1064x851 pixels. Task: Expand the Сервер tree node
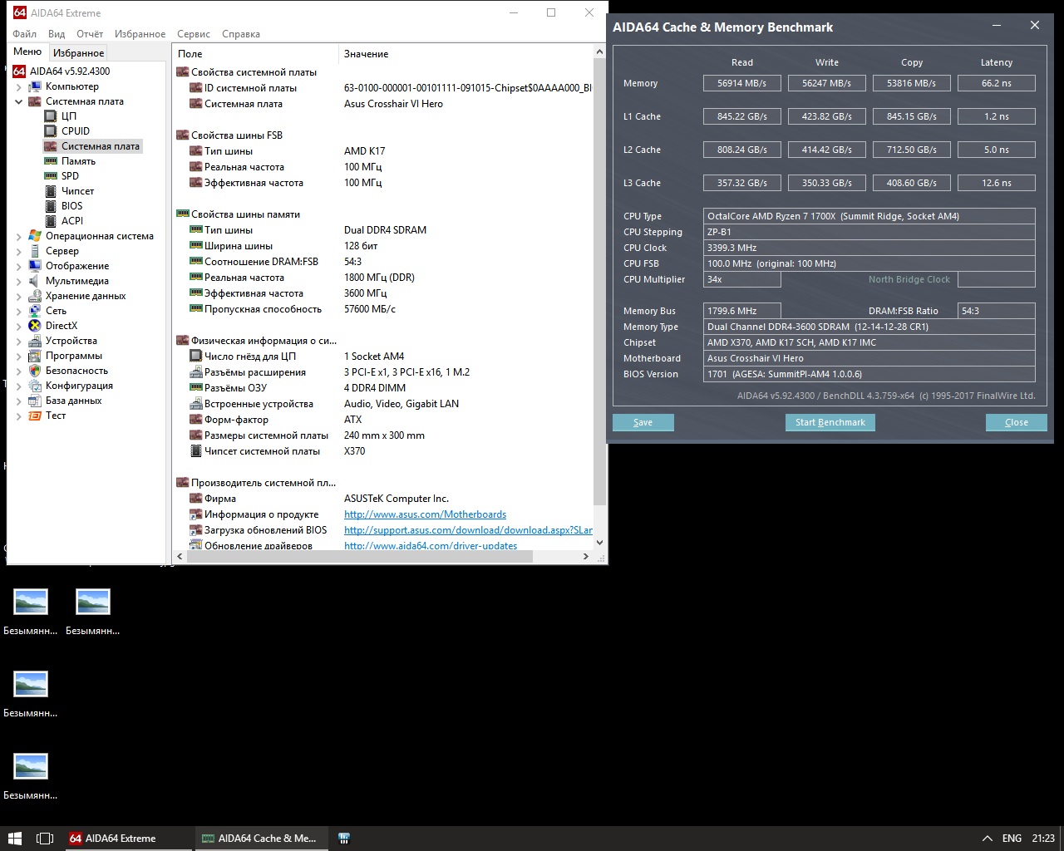click(19, 251)
